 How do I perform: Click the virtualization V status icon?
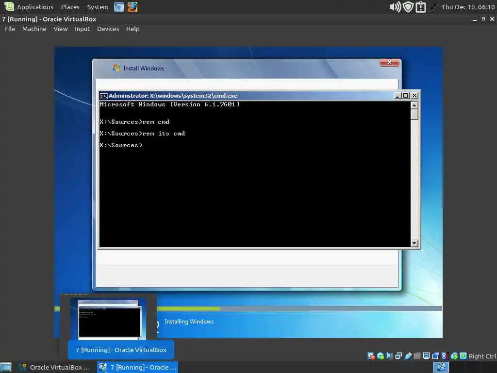(445, 356)
